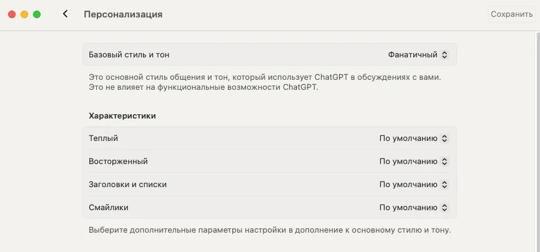Change the Заголовки и списки dropdown value

pos(413,185)
